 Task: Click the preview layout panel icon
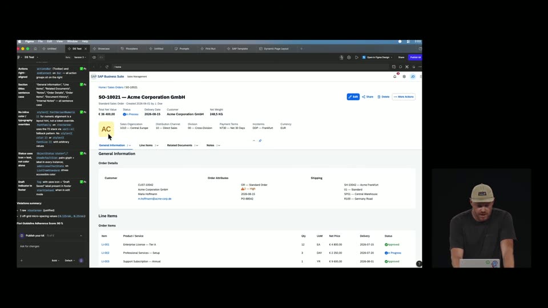pyautogui.click(x=394, y=67)
